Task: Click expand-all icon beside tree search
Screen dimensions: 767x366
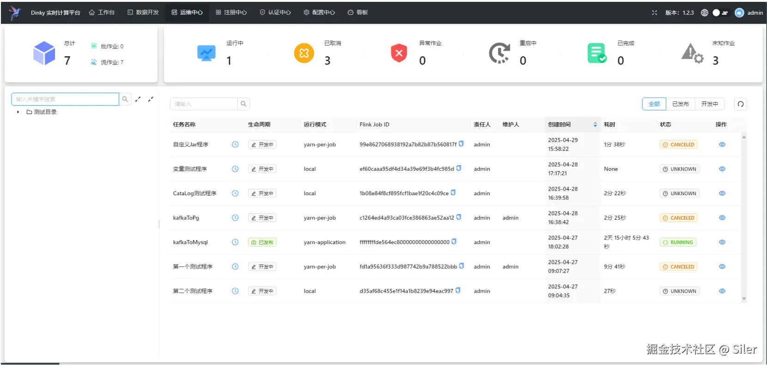Action: (138, 99)
